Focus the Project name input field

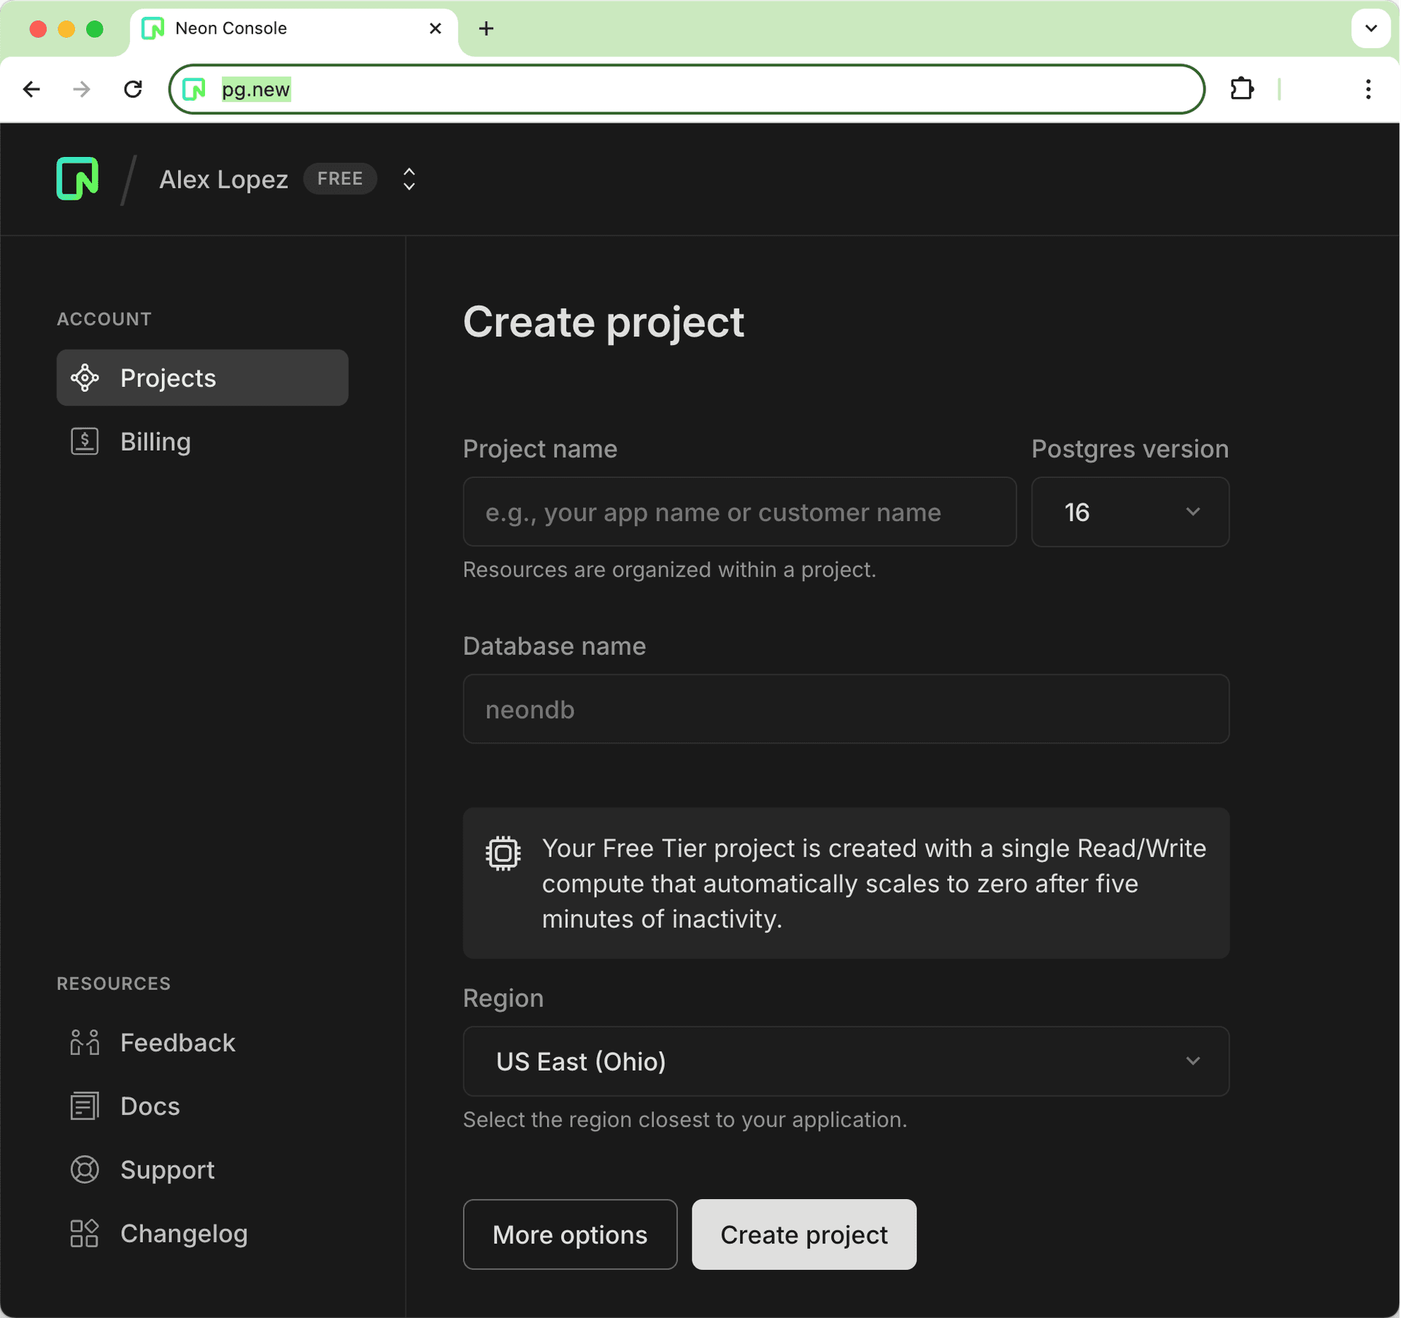click(739, 512)
